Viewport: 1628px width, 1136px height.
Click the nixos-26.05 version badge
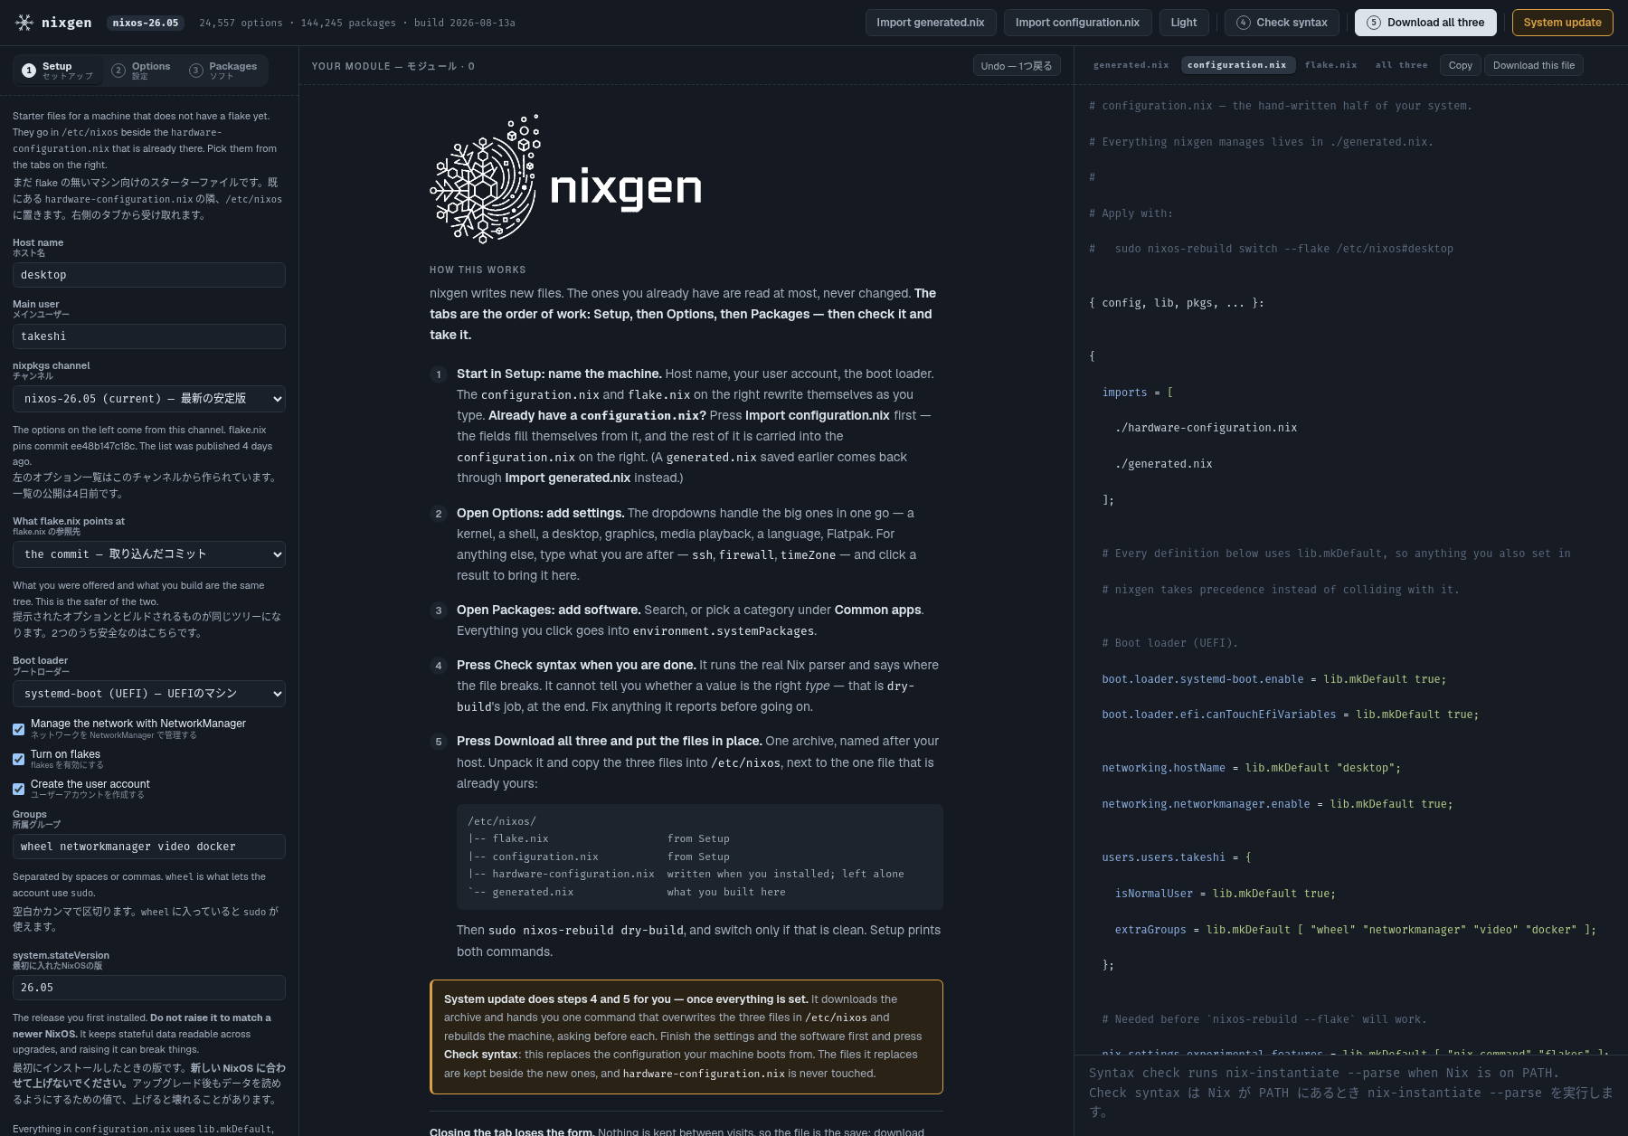point(146,23)
